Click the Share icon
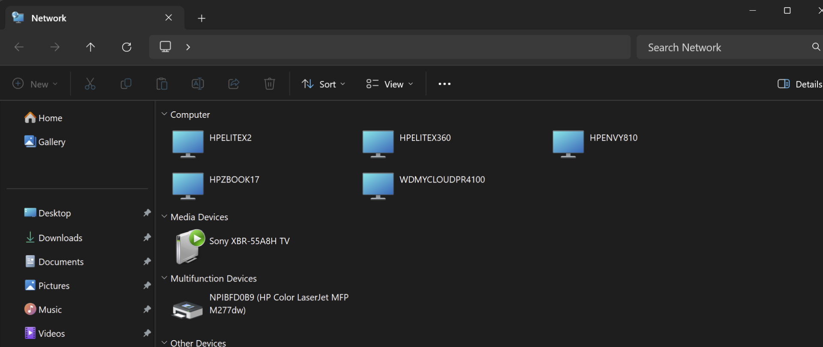Image resolution: width=823 pixels, height=347 pixels. (234, 84)
